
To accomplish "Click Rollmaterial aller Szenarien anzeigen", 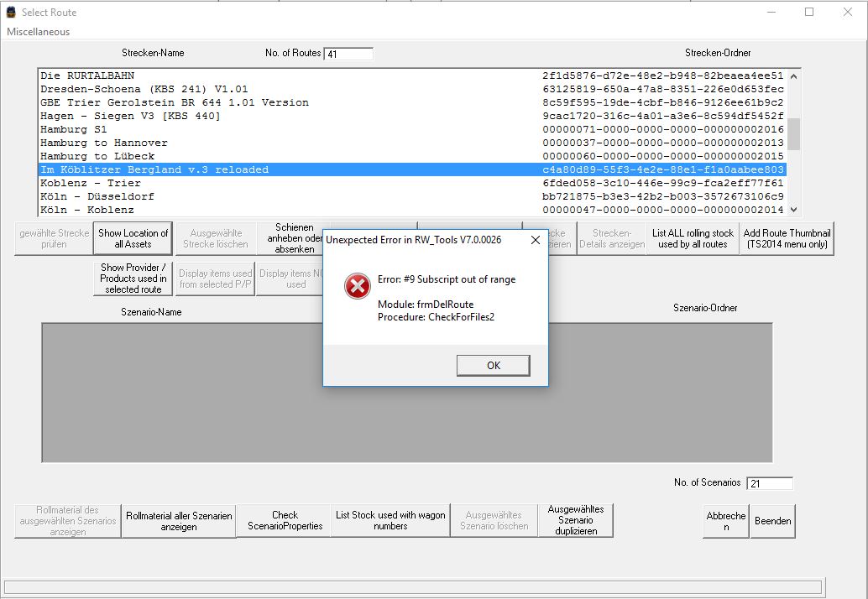I will pos(179,520).
